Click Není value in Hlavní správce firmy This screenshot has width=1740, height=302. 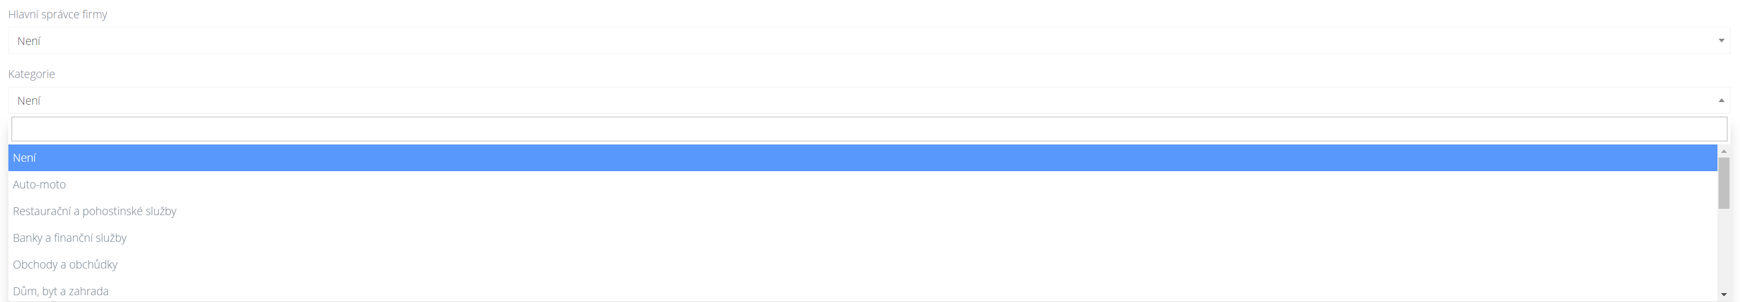tap(29, 41)
